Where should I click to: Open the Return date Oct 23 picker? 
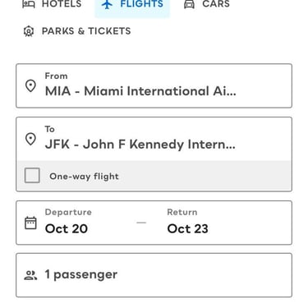188,223
